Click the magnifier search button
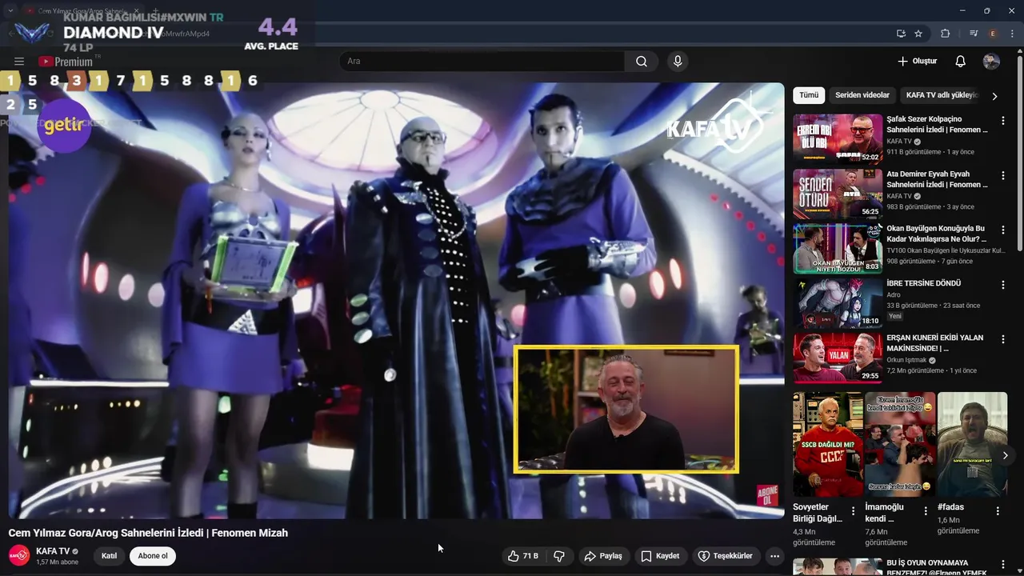Viewport: 1024px width, 576px height. 642,62
